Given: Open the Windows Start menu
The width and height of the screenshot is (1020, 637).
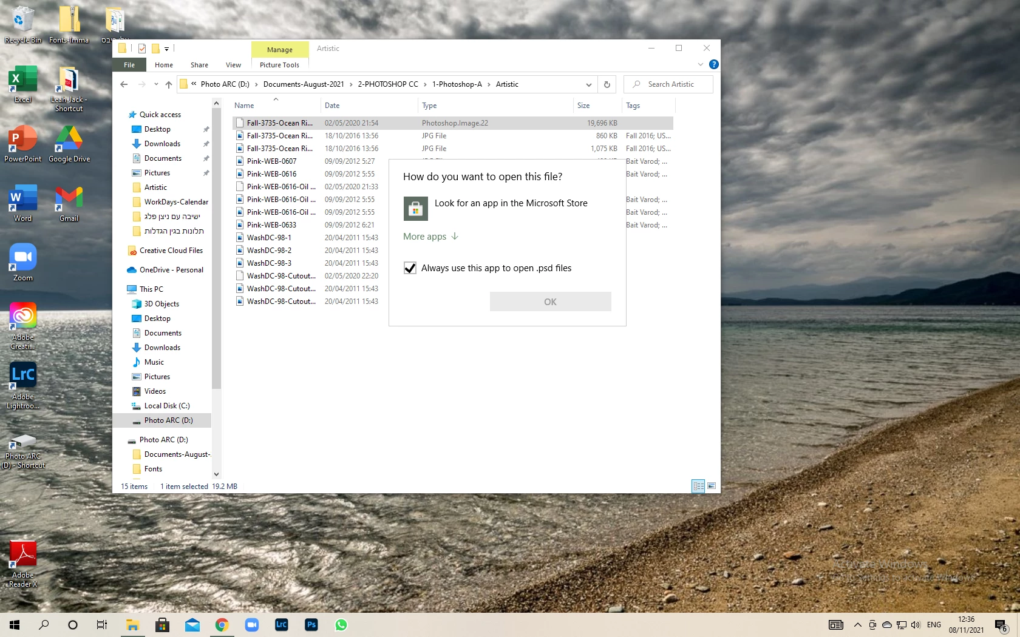Looking at the screenshot, I should click(x=15, y=624).
